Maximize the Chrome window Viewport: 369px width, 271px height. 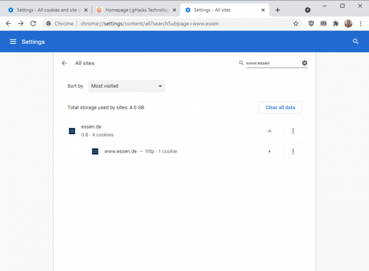pyautogui.click(x=342, y=6)
